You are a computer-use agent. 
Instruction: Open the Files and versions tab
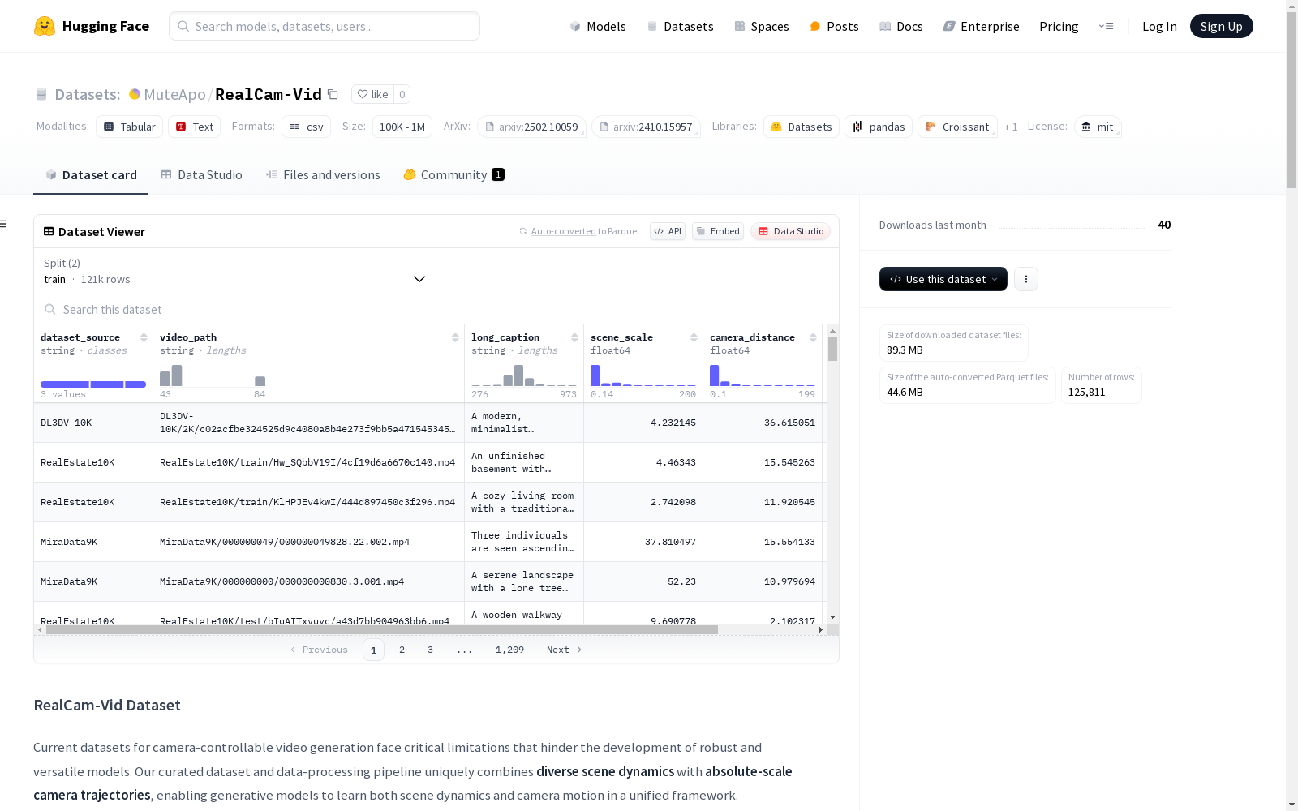[x=323, y=175]
